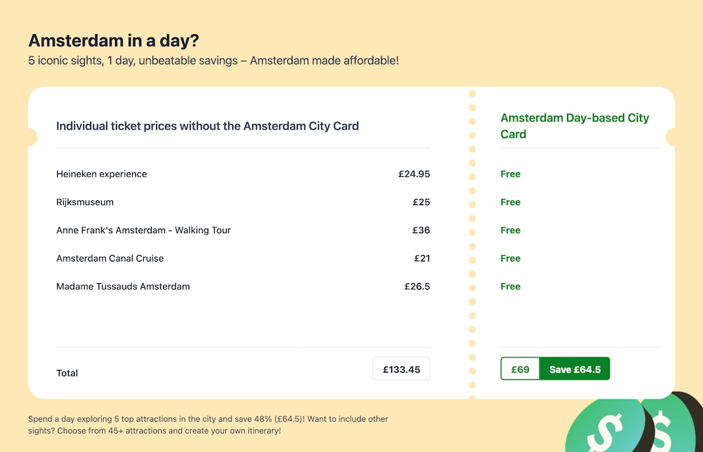Click Free label beside Madame Tussauds

tap(510, 286)
